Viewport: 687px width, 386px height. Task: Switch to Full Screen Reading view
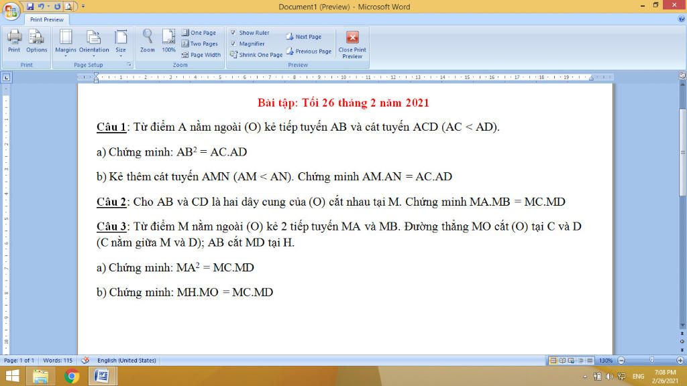point(562,360)
